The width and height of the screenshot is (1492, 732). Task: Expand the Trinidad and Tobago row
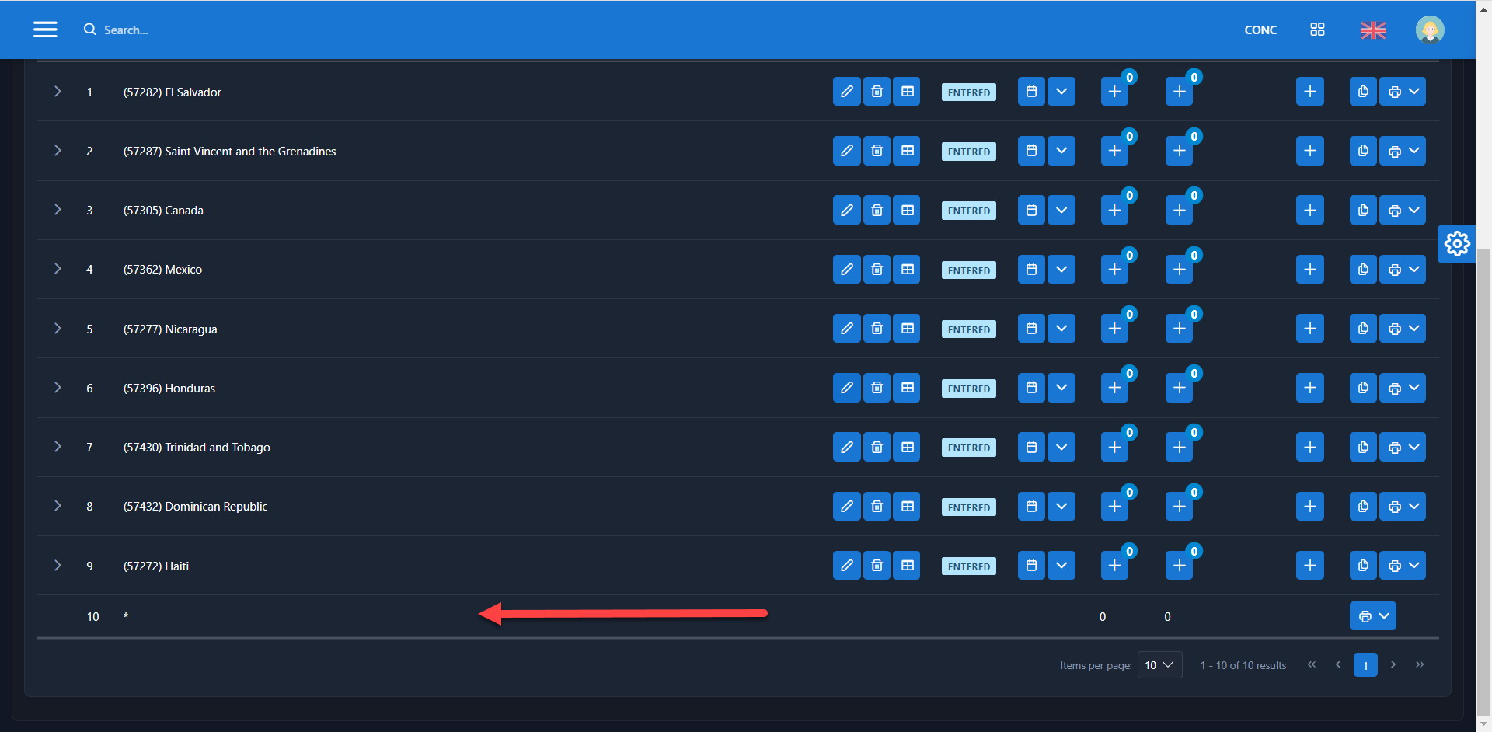58,447
